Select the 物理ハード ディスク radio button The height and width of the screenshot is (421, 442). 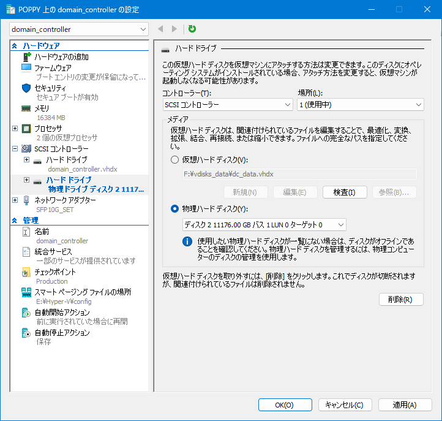(174, 209)
